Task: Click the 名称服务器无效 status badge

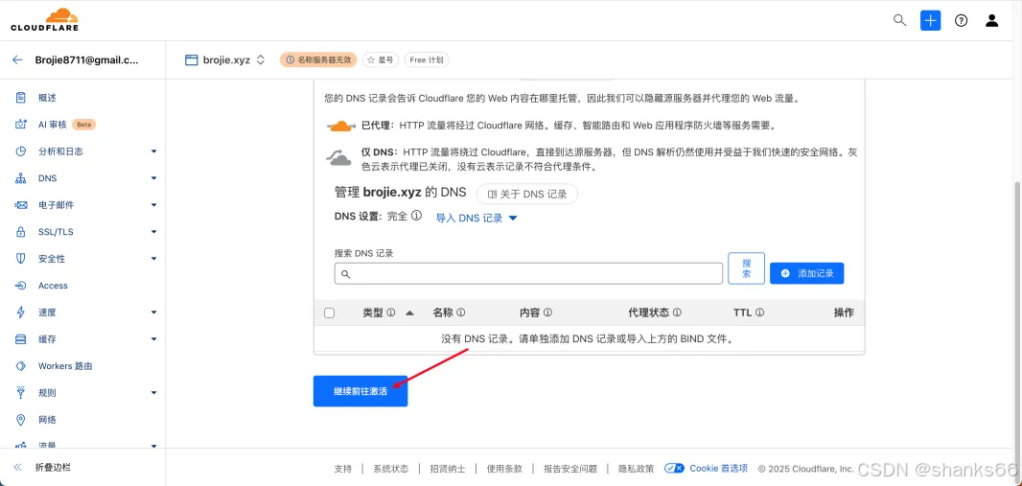Action: (318, 60)
